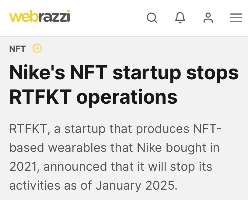Open search with the magnifier icon
Image resolution: width=248 pixels, height=200 pixels.
[x=152, y=18]
